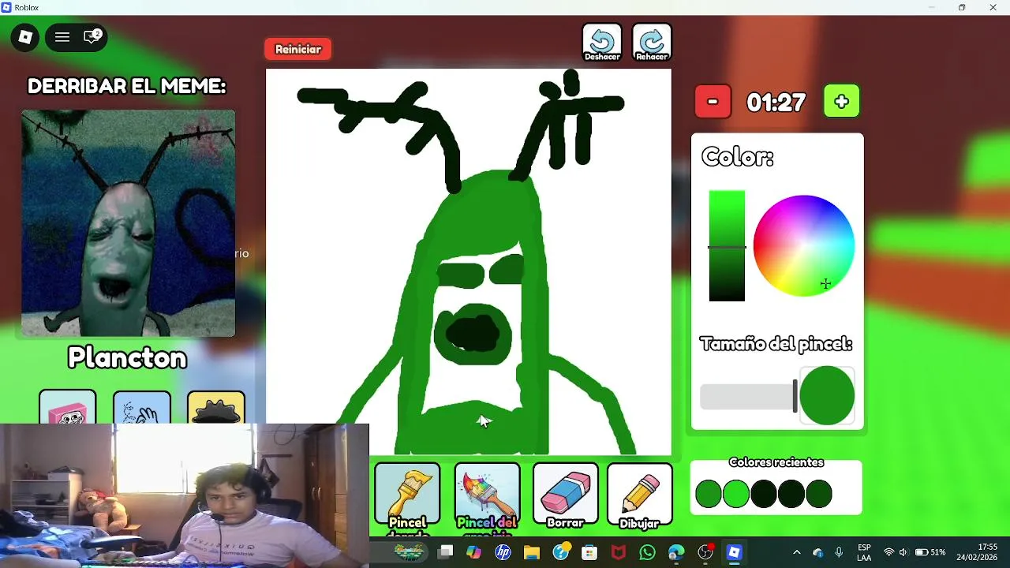Select the yellow meme card

[216, 407]
